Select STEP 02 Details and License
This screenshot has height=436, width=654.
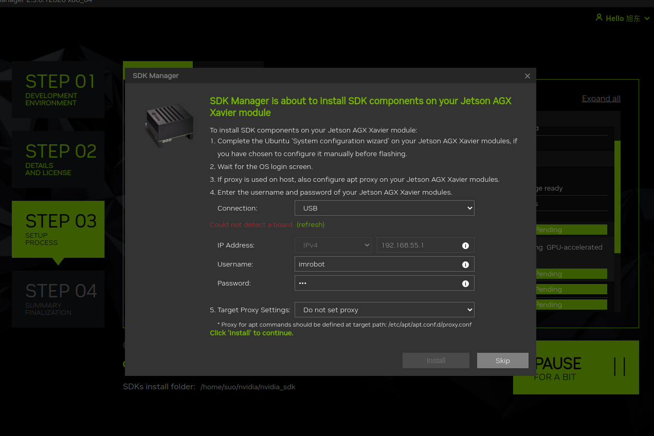(x=58, y=159)
